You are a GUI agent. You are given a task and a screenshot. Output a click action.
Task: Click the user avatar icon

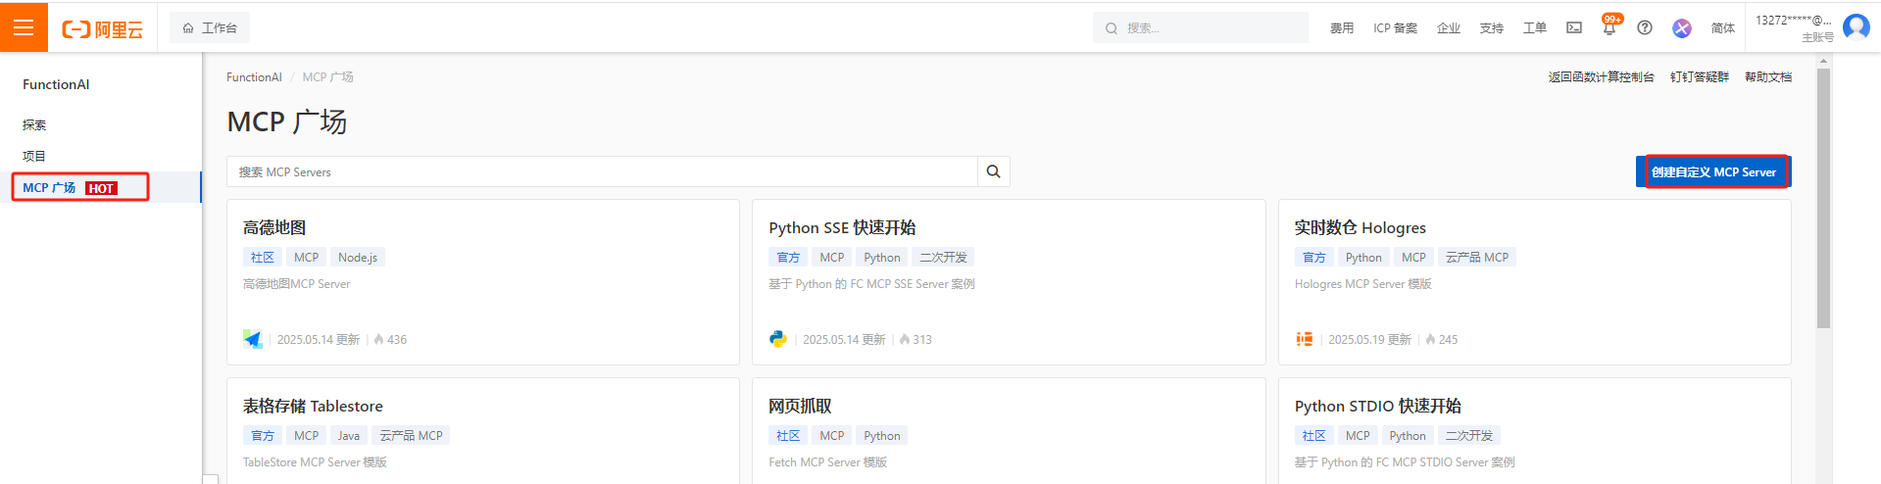coord(1856,26)
